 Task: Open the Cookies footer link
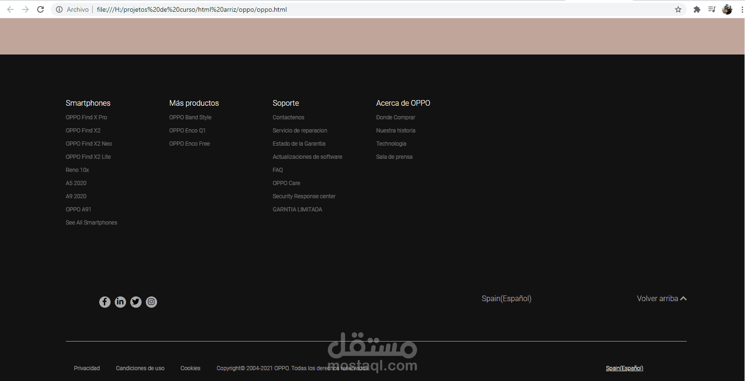[190, 368]
